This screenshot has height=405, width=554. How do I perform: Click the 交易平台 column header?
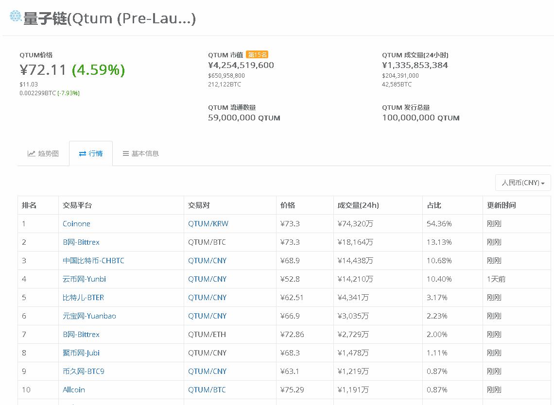[77, 205]
